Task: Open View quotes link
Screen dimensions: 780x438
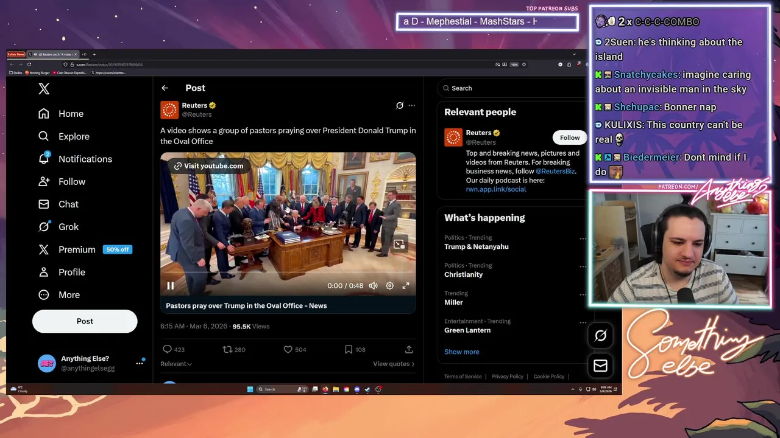Action: click(394, 364)
